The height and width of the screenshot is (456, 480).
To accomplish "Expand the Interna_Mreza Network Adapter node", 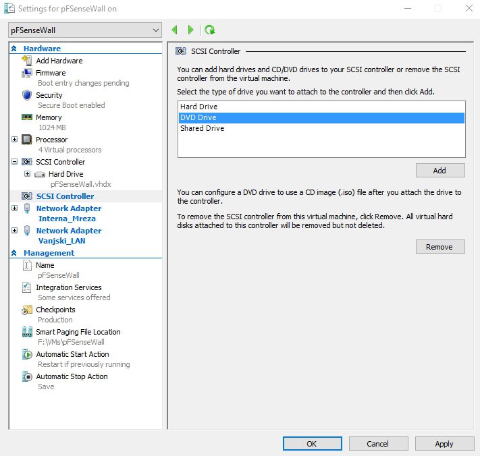I will click(15, 208).
